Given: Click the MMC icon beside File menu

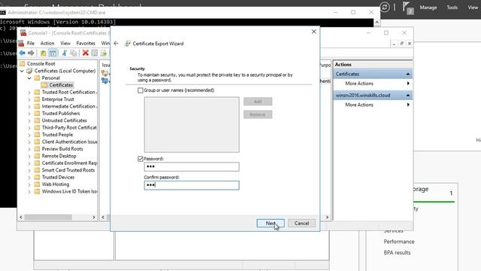Looking at the screenshot, I should pyautogui.click(x=21, y=44).
